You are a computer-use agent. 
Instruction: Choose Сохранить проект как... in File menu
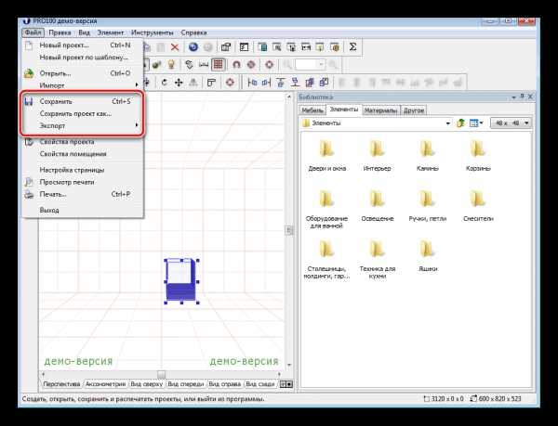(75, 113)
